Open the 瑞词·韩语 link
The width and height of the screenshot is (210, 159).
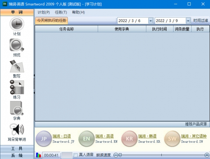(147, 136)
